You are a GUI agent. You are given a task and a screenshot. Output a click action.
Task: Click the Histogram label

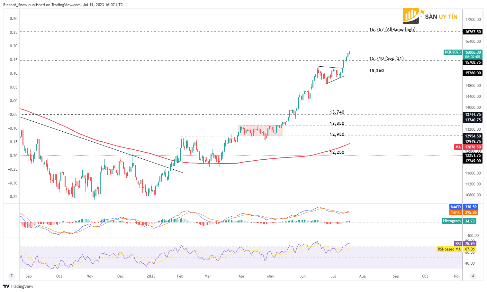click(x=452, y=221)
